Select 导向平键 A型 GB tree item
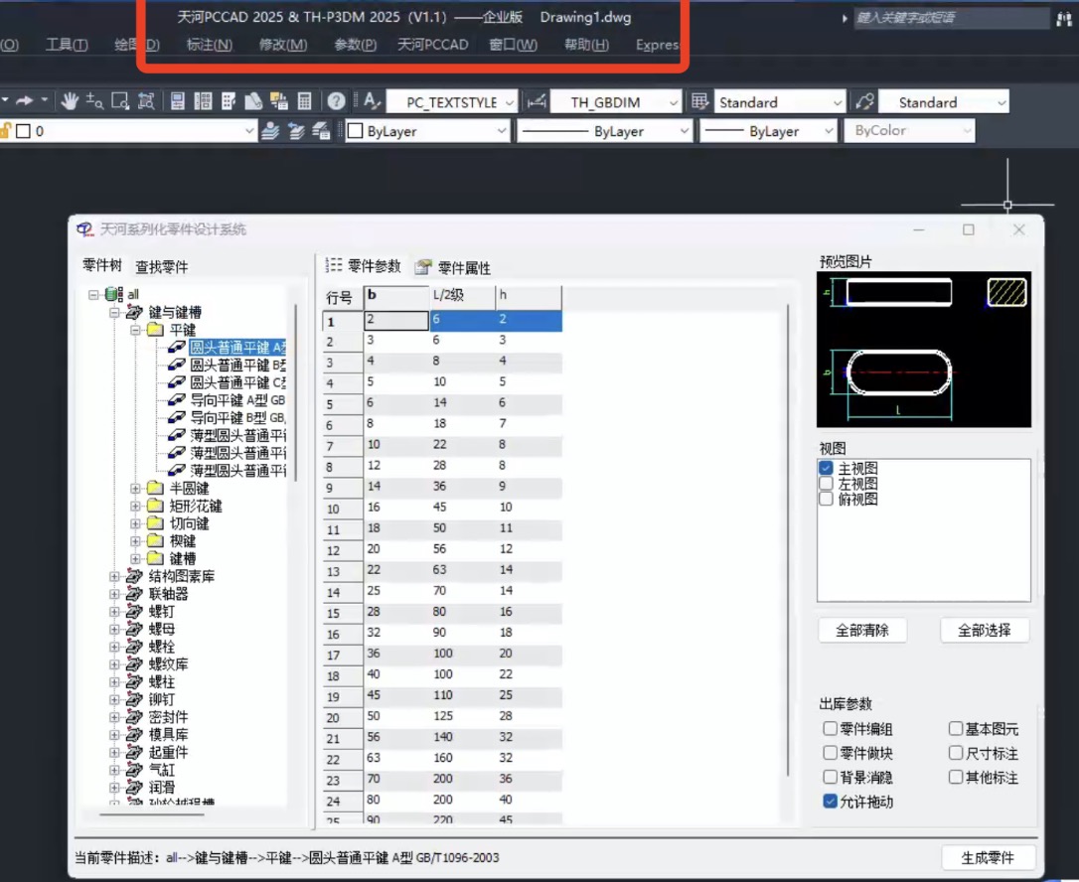This screenshot has height=882, width=1079. 236,399
